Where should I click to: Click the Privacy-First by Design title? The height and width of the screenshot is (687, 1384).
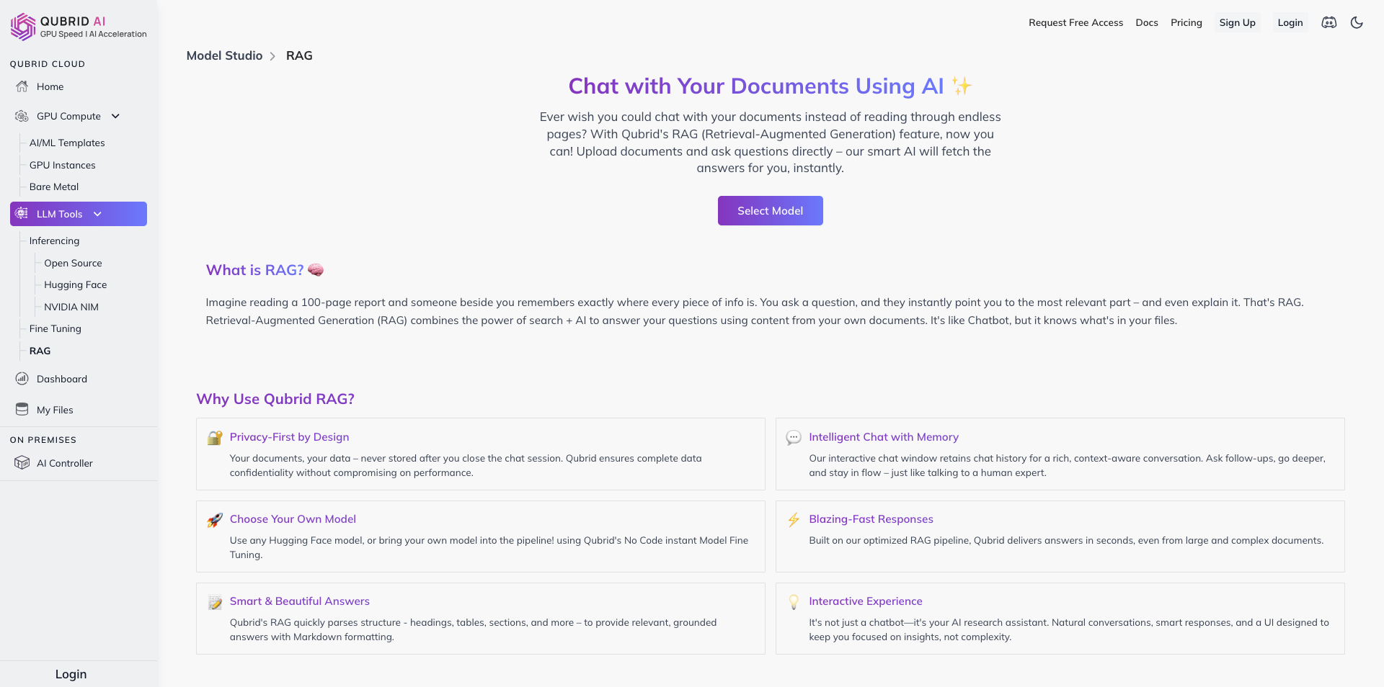pos(289,436)
